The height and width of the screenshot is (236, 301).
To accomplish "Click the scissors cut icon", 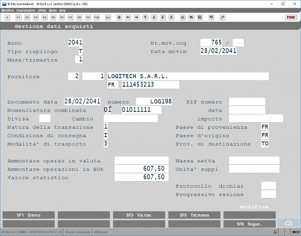I will 182,17.
